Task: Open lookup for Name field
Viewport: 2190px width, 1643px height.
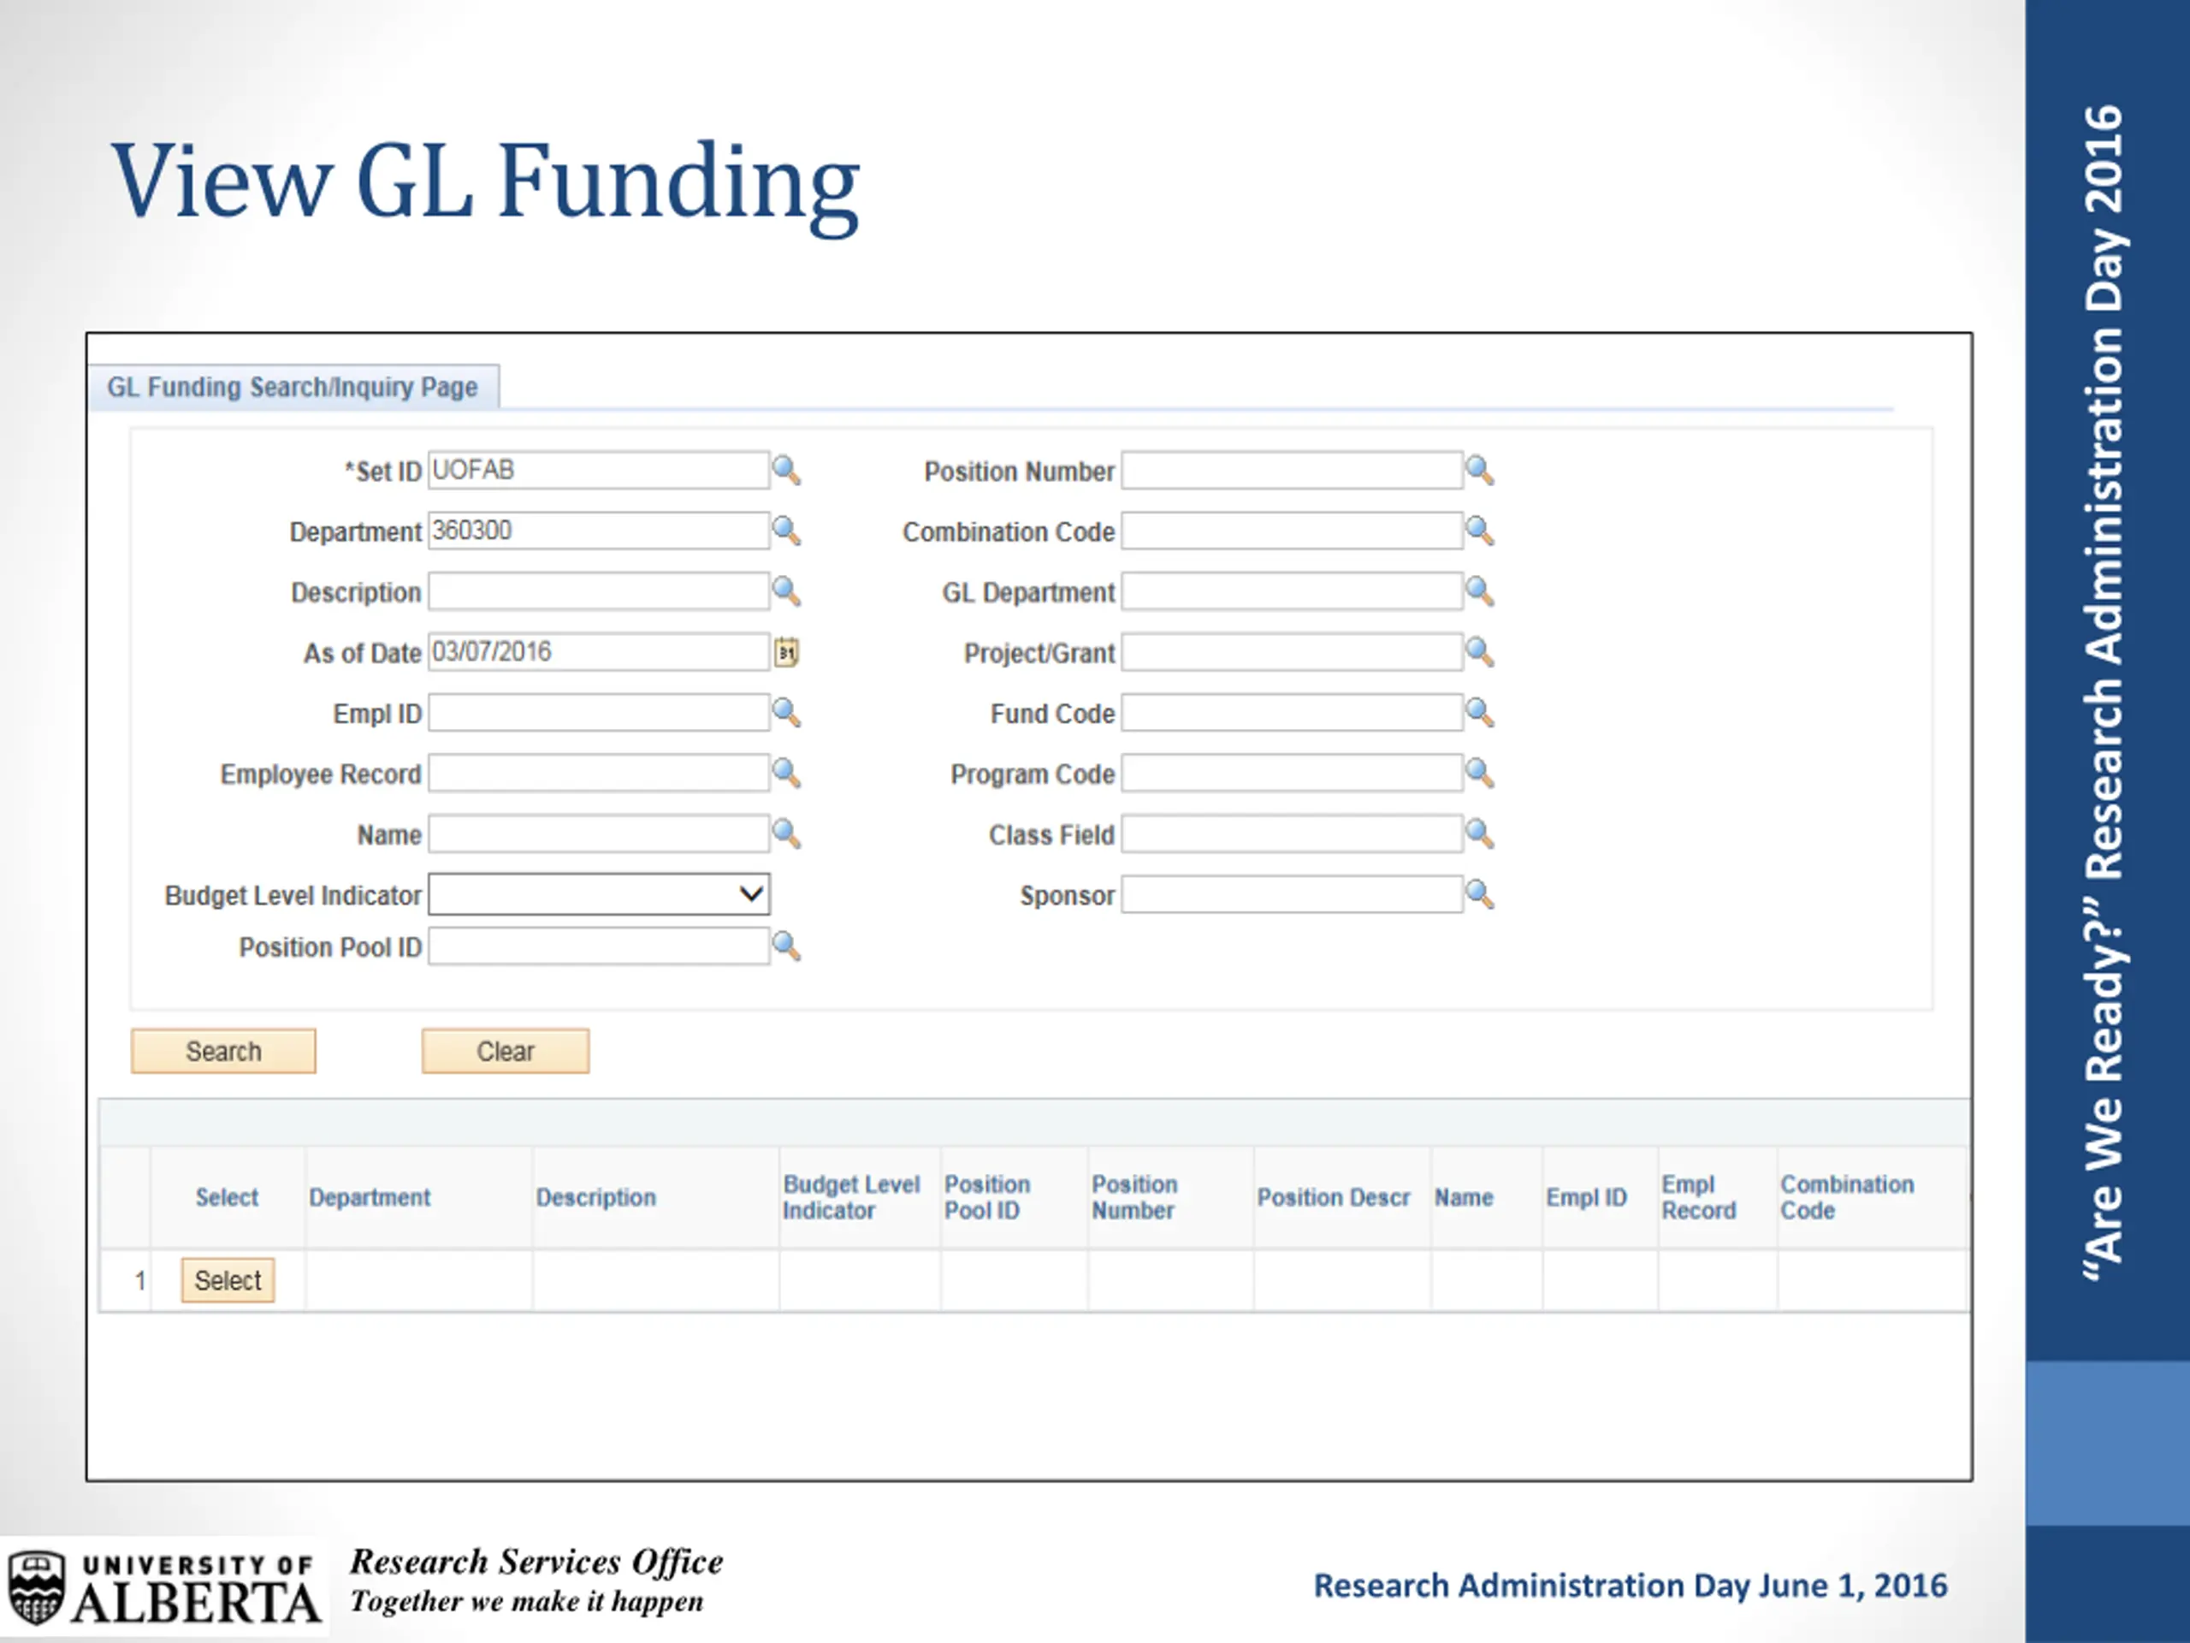Action: (786, 833)
